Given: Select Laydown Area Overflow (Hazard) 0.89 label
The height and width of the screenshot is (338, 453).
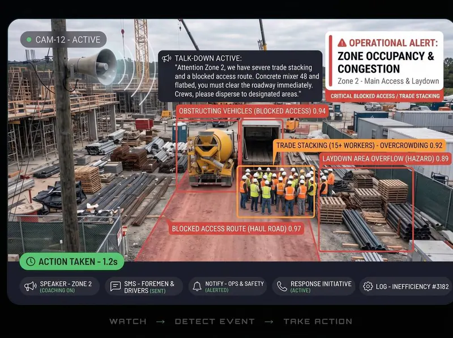Looking at the screenshot, I should (x=386, y=159).
